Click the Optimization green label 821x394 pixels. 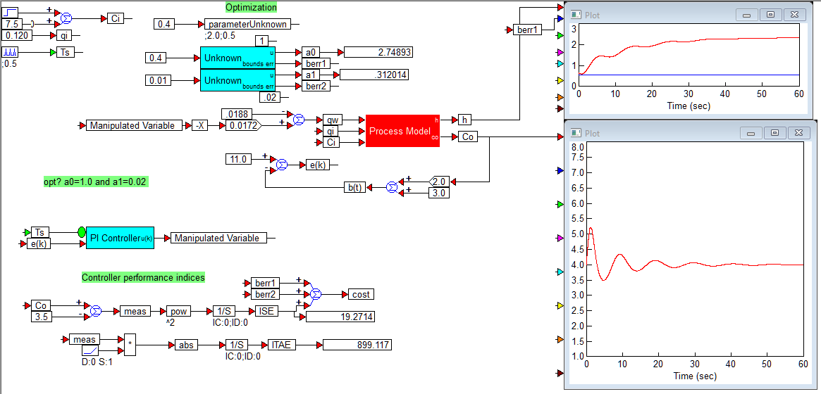[252, 7]
